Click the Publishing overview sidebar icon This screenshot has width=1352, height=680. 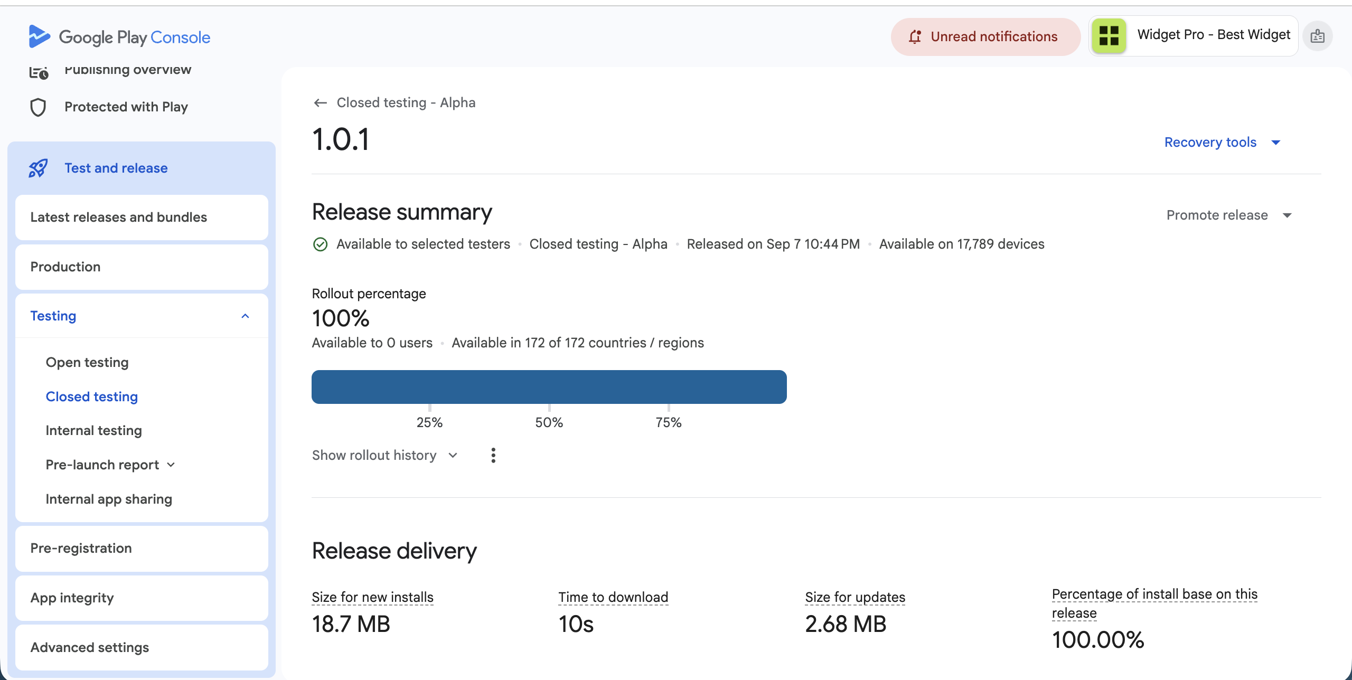point(39,72)
